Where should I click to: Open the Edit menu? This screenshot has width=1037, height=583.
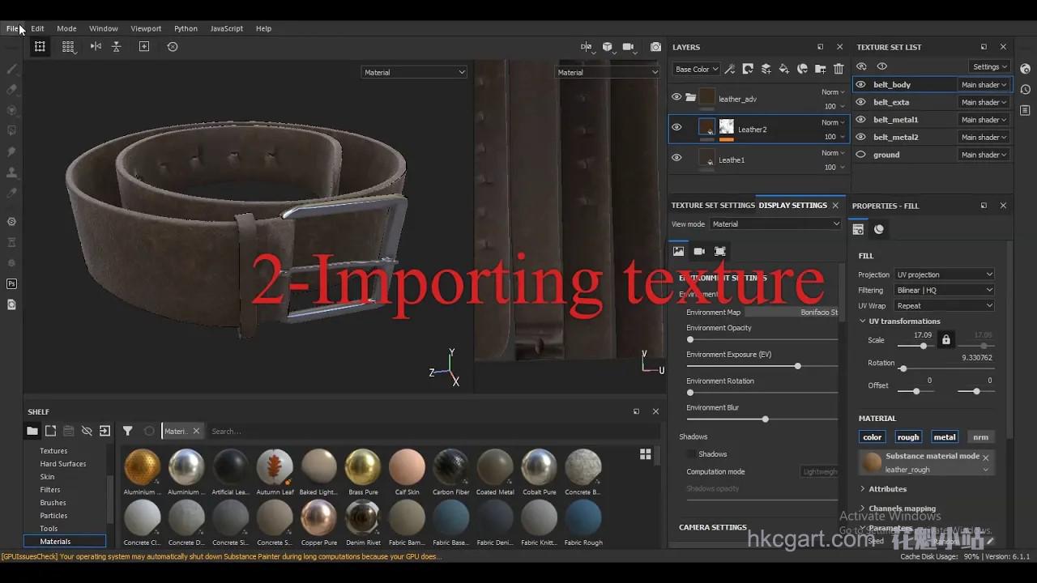click(x=37, y=28)
